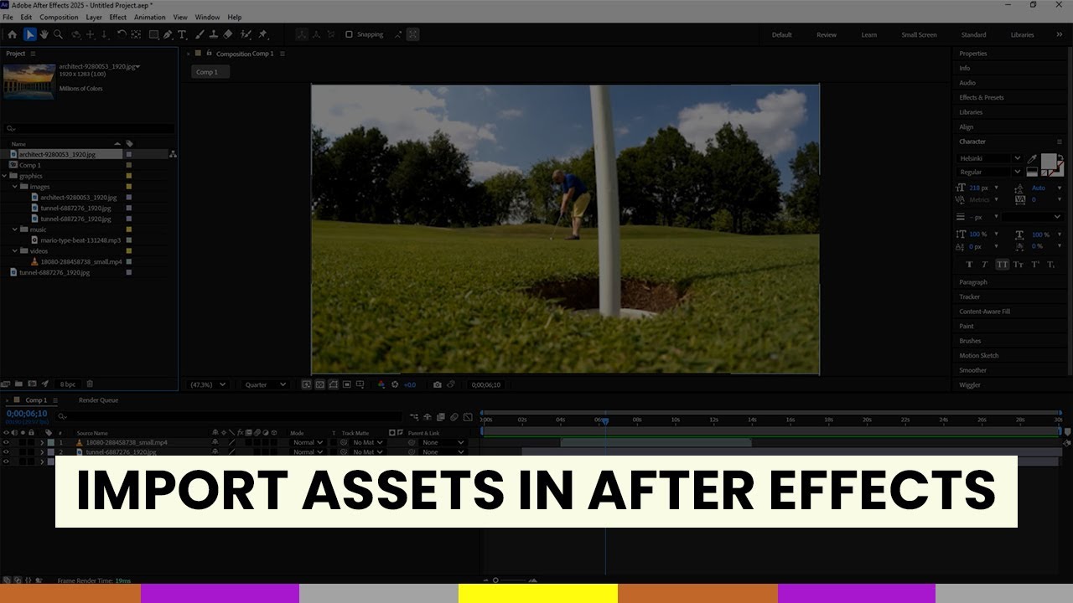Click the 8 bpc color depth button
The height and width of the screenshot is (603, 1073).
coord(68,384)
